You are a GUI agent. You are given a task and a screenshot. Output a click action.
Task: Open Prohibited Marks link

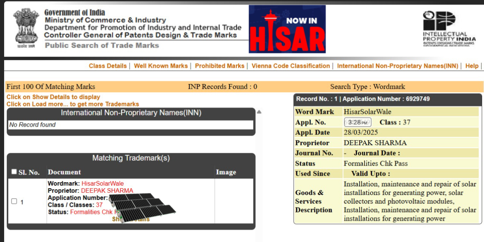[x=220, y=66]
